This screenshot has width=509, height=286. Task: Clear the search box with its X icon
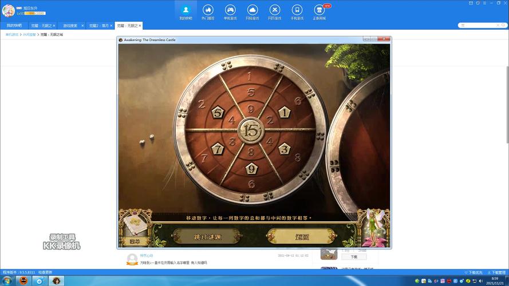click(498, 25)
